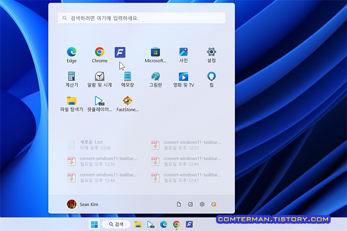Open FastStone pinned app
347x231 pixels.
[x=127, y=104]
